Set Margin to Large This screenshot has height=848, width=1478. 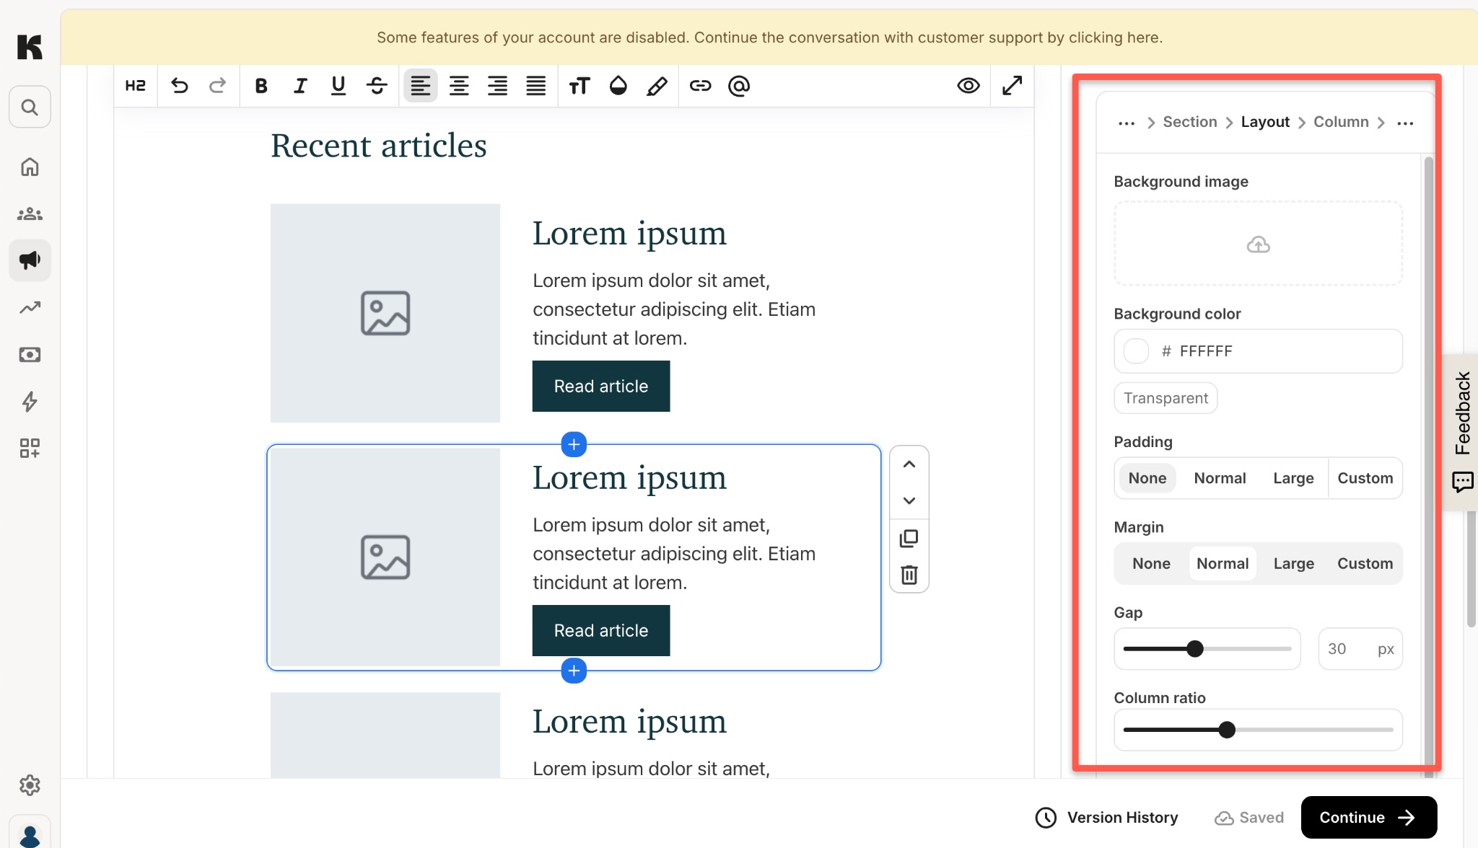[1293, 563]
